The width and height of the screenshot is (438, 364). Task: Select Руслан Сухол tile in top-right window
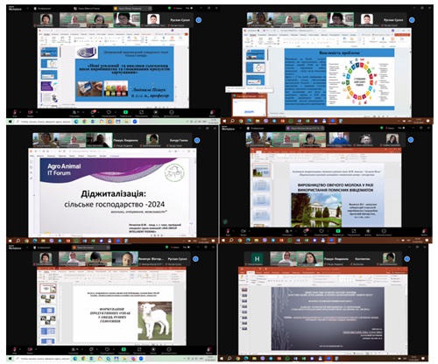coord(393,20)
